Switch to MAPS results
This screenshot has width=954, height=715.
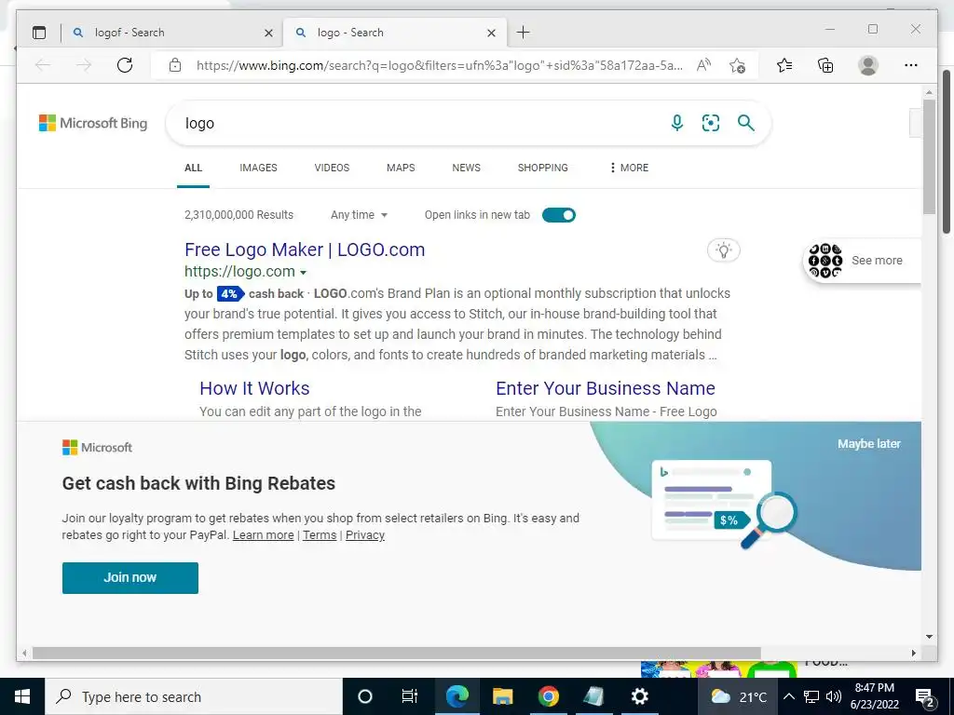pyautogui.click(x=401, y=168)
